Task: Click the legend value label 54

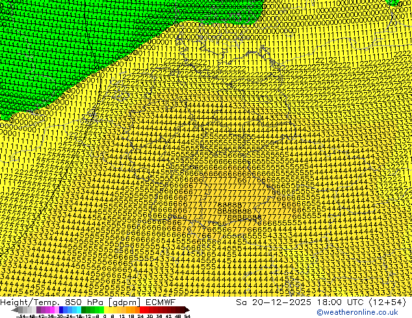Action: coord(187,317)
